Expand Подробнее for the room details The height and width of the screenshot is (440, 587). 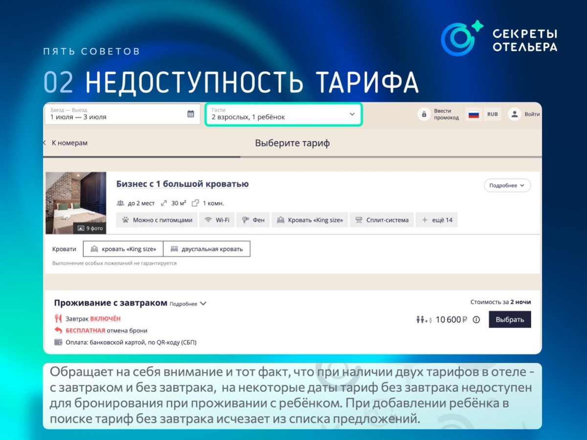tap(507, 186)
